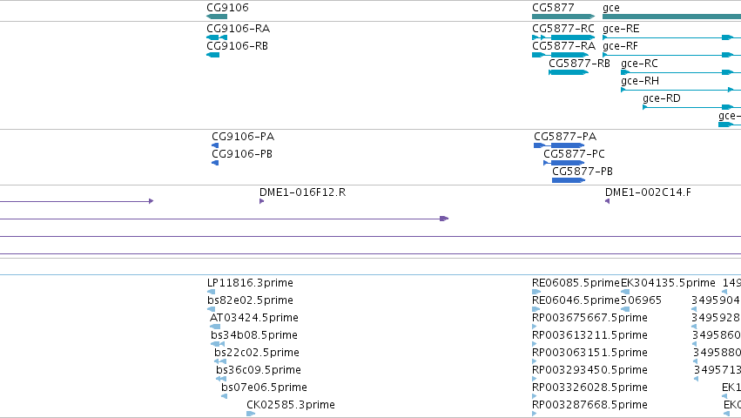Click the 506965 EST label

(x=641, y=300)
